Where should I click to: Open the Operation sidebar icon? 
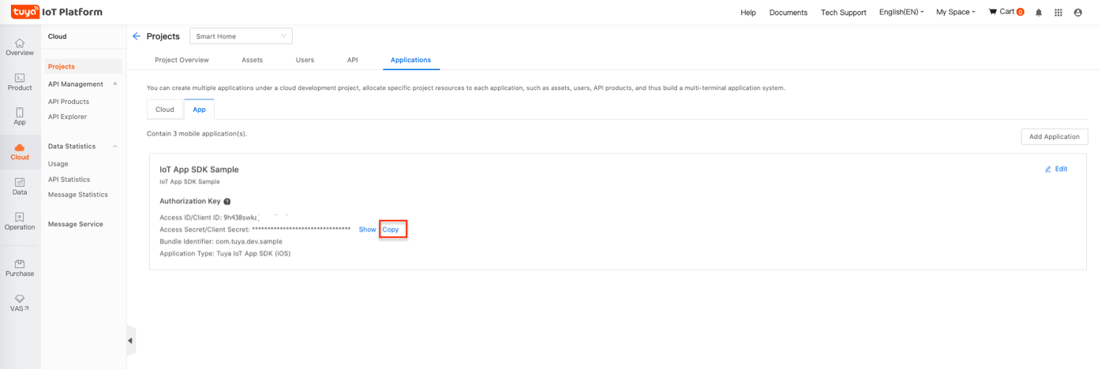coord(20,221)
